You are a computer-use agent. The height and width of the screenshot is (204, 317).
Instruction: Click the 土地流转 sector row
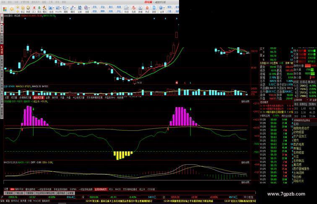click(x=299, y=173)
